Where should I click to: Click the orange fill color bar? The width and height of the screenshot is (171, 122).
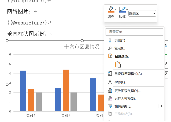click(x=111, y=12)
